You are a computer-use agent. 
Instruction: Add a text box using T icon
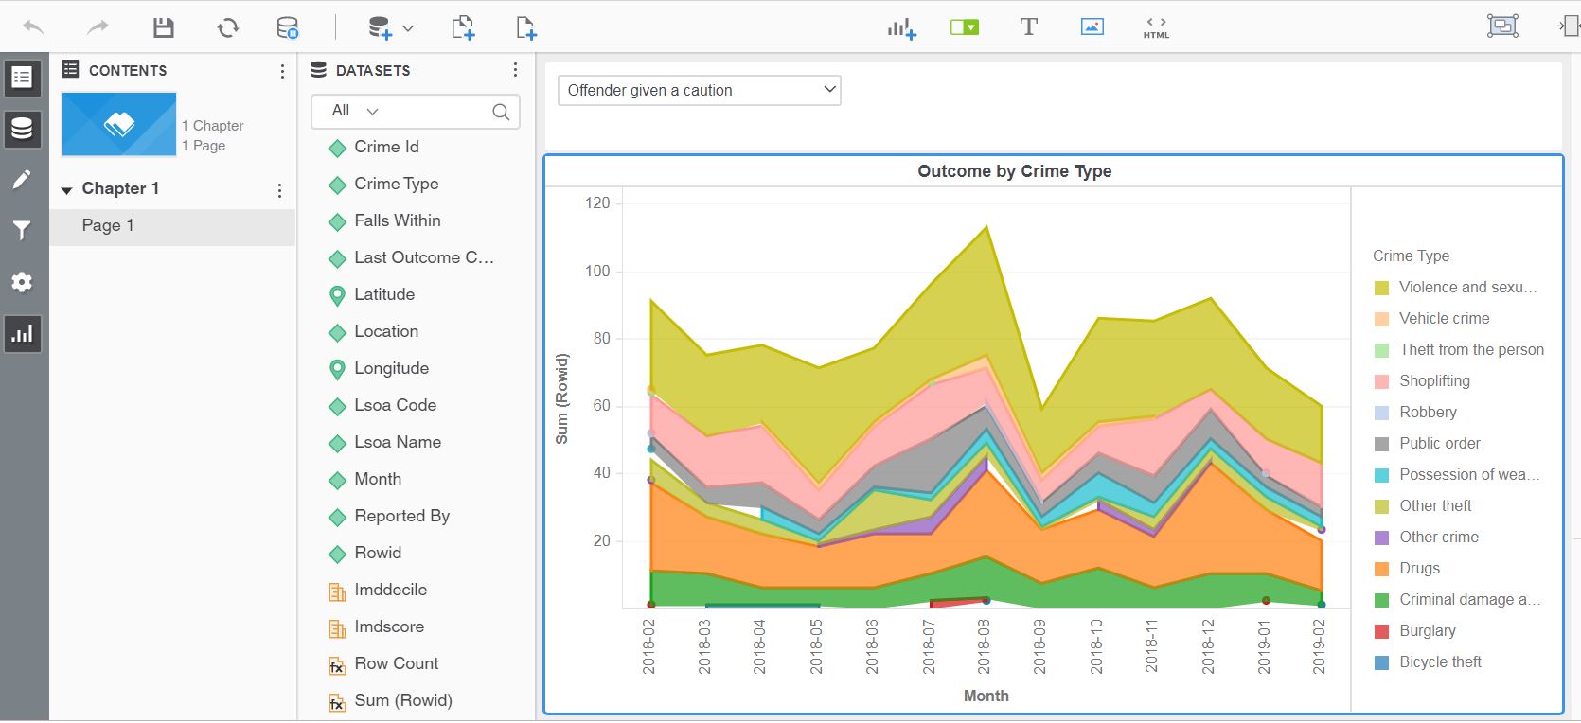click(x=1028, y=27)
